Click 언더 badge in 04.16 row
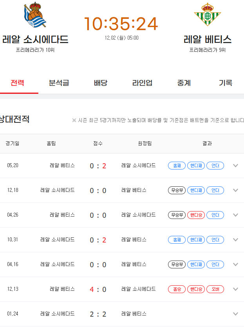Screen dimensions: 244x330 click(x=215, y=264)
